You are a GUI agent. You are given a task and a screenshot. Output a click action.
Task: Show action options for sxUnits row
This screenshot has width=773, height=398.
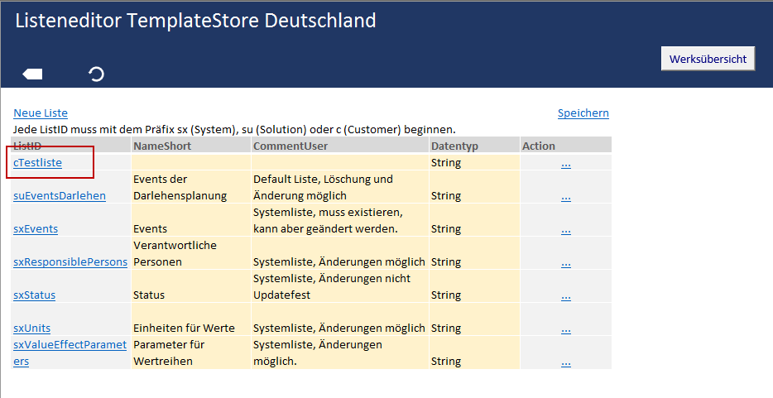(x=566, y=328)
